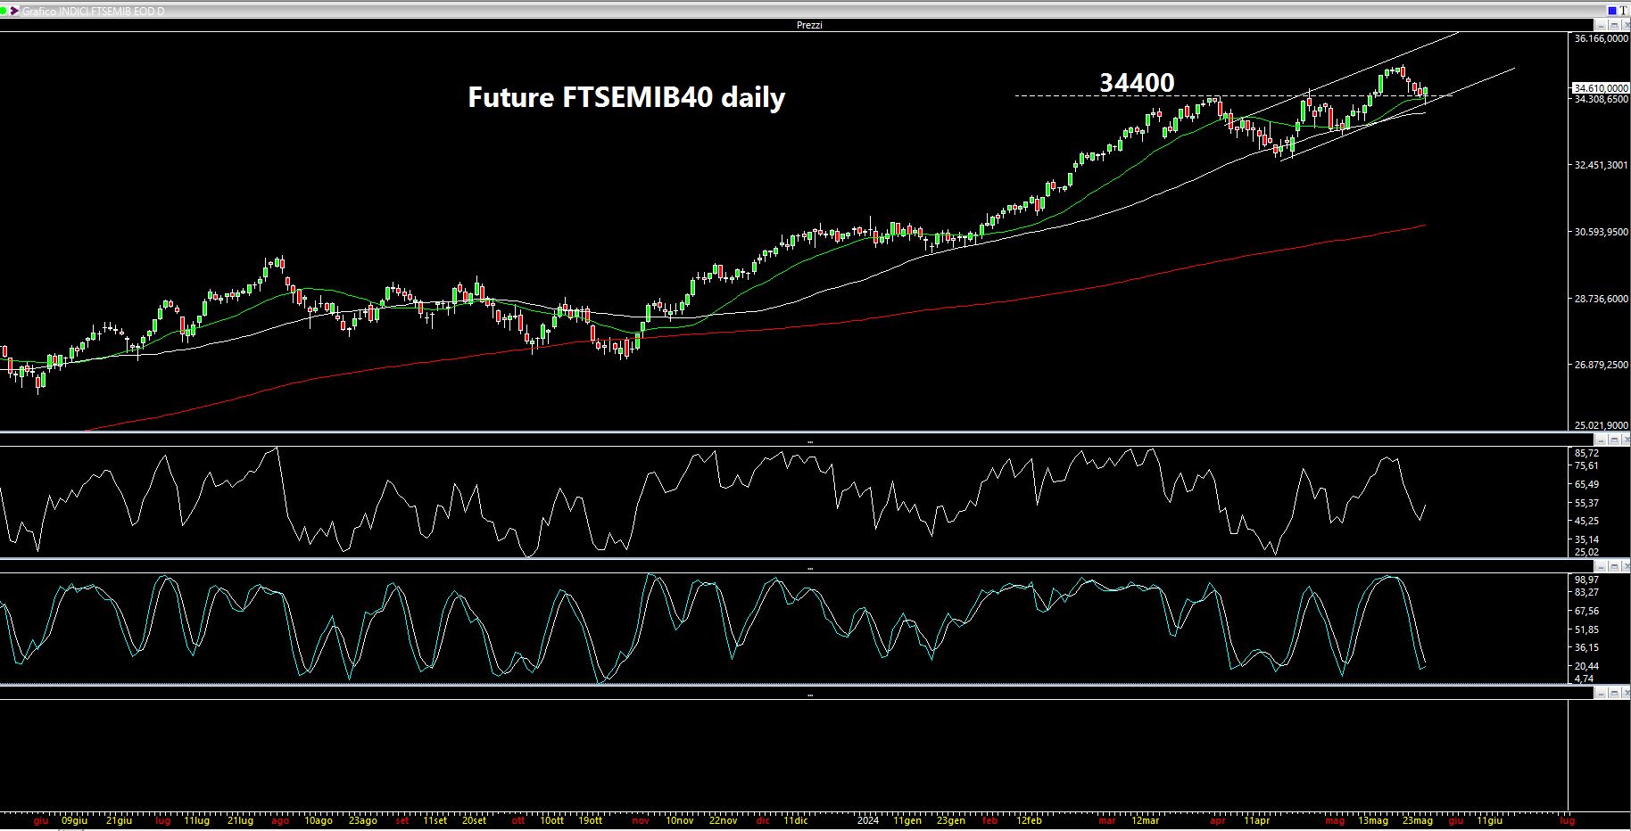Viewport: 1631px width, 831px height.
Task: Click the 98,97 stochastic scale value
Action: 1586,580
